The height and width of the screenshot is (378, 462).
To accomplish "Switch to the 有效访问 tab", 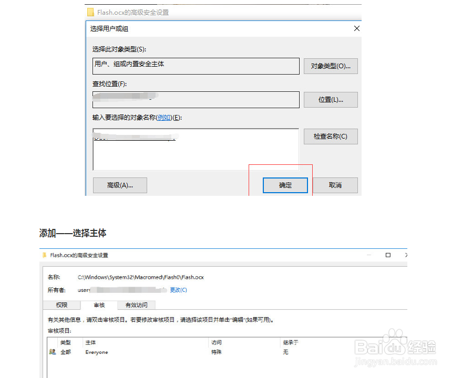I will pyautogui.click(x=136, y=305).
